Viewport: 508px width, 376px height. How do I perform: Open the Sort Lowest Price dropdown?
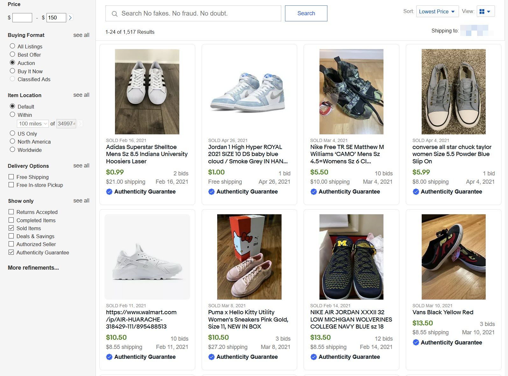[x=437, y=11]
